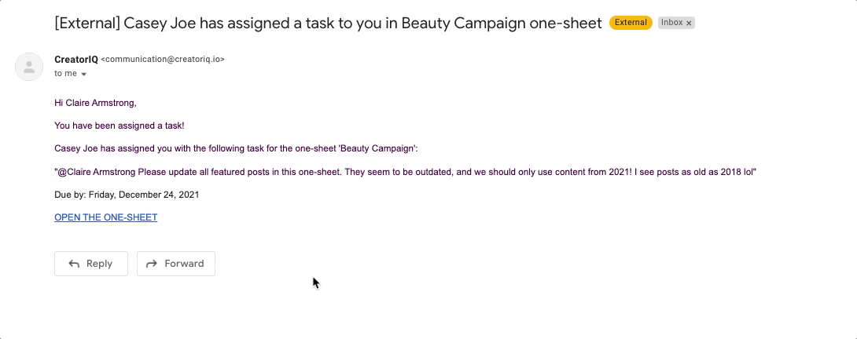Click "You have been assigned a task!" line
Screen dimensions: 857x339
pyautogui.click(x=120, y=126)
